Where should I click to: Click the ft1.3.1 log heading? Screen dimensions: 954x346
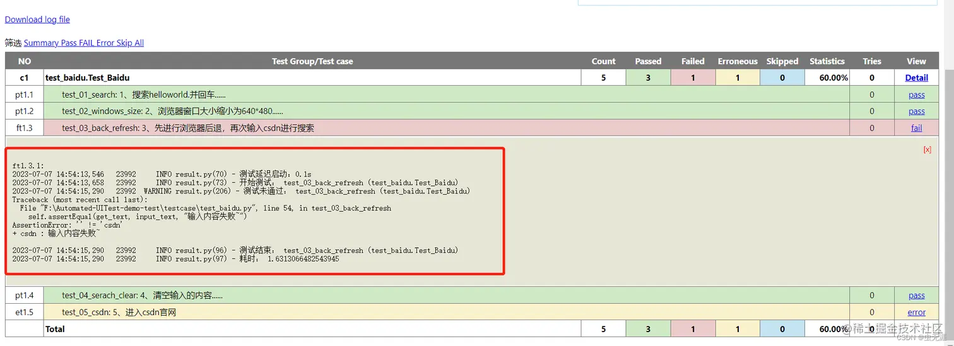[x=28, y=166]
